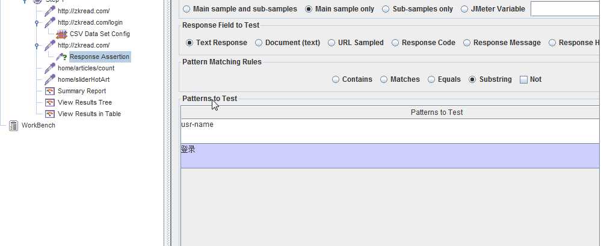This screenshot has width=601, height=246.
Task: Enable the Not checkbox
Action: coord(523,79)
